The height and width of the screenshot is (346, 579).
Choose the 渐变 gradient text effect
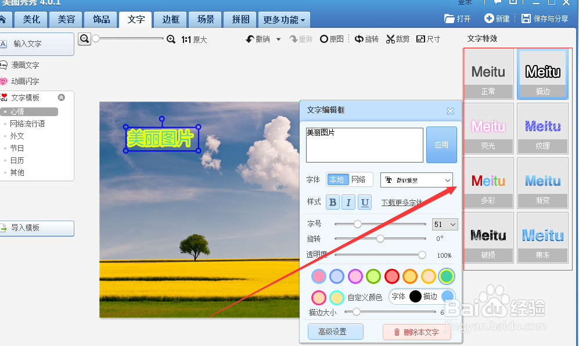click(x=542, y=183)
